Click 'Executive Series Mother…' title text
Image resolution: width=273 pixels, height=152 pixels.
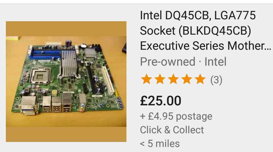(x=201, y=46)
